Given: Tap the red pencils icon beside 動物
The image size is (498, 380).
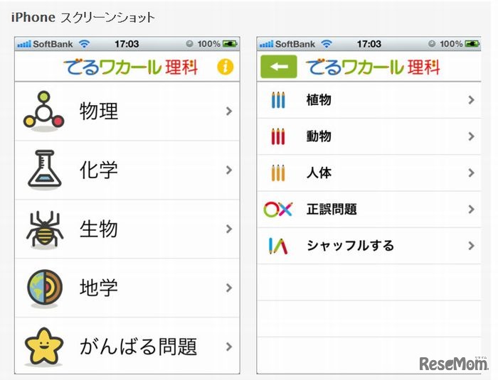Looking at the screenshot, I should pyautogui.click(x=278, y=136).
